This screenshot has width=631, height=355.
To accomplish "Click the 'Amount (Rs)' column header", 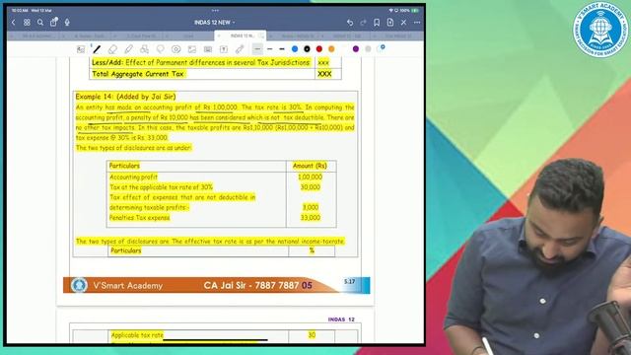I will (310, 166).
